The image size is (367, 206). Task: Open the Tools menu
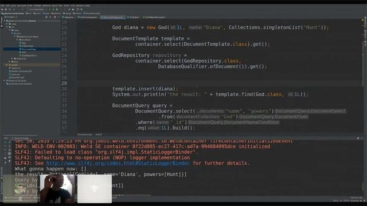tap(67, 6)
